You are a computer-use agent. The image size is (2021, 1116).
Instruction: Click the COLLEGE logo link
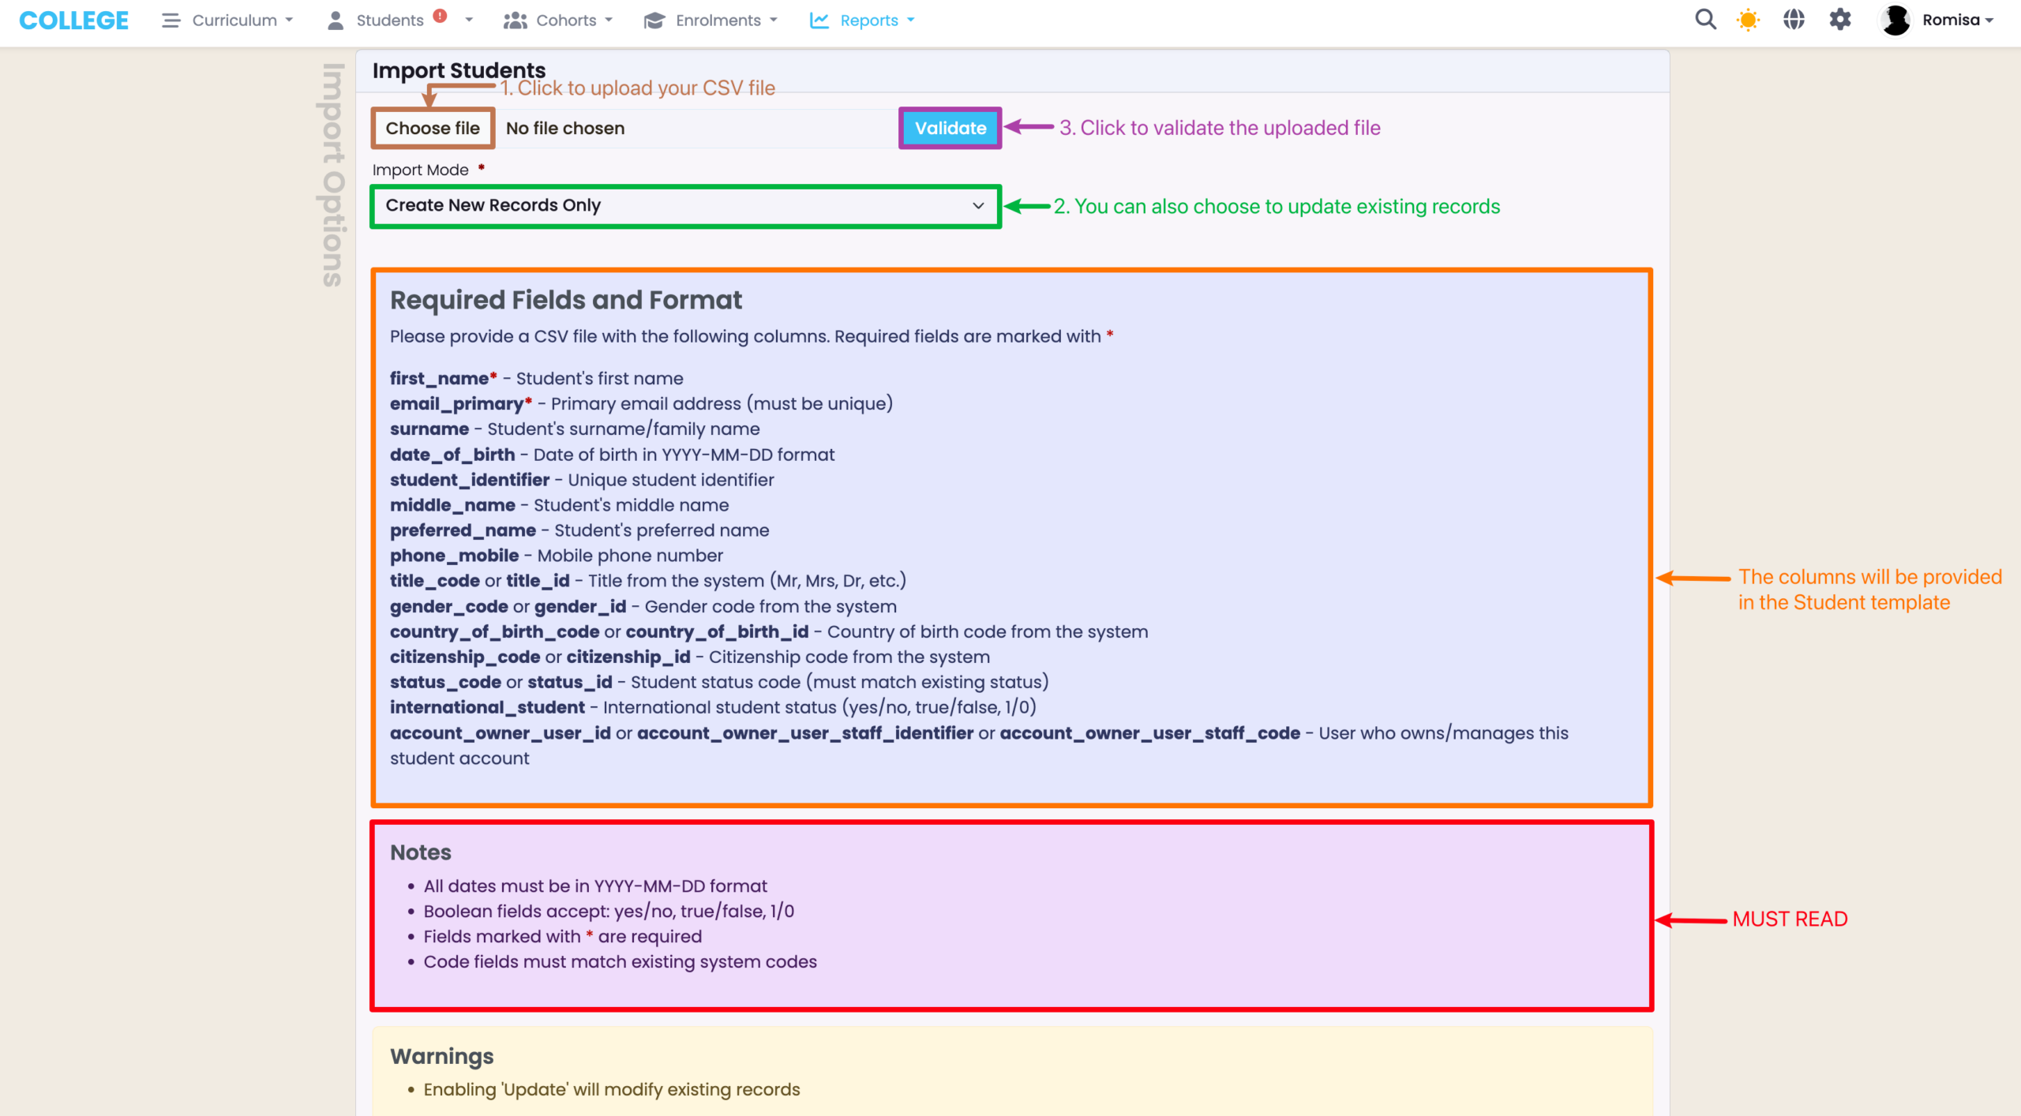click(73, 21)
